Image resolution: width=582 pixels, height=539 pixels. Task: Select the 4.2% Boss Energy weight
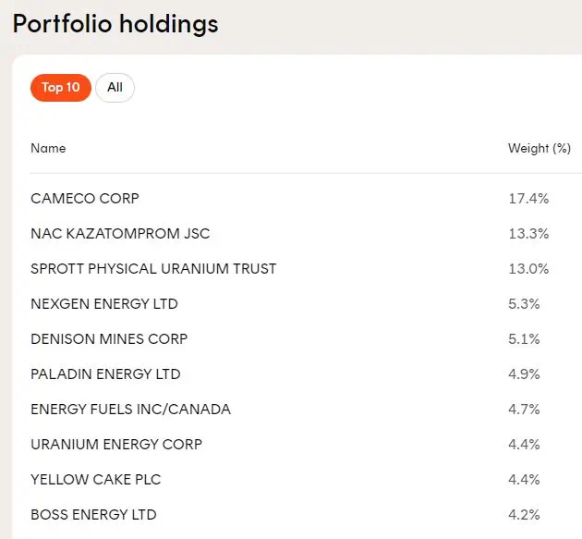pyautogui.click(x=524, y=515)
